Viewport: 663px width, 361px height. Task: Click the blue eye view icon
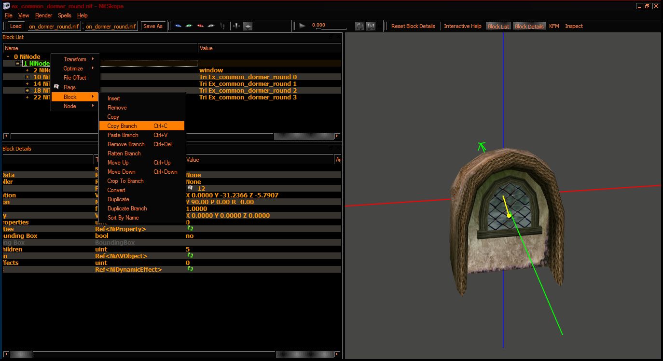tap(178, 26)
